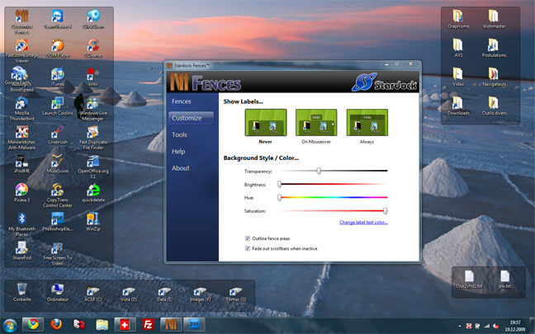Open the Windows Start menu
Viewport: 535px width, 334px height.
pyautogui.click(x=9, y=326)
